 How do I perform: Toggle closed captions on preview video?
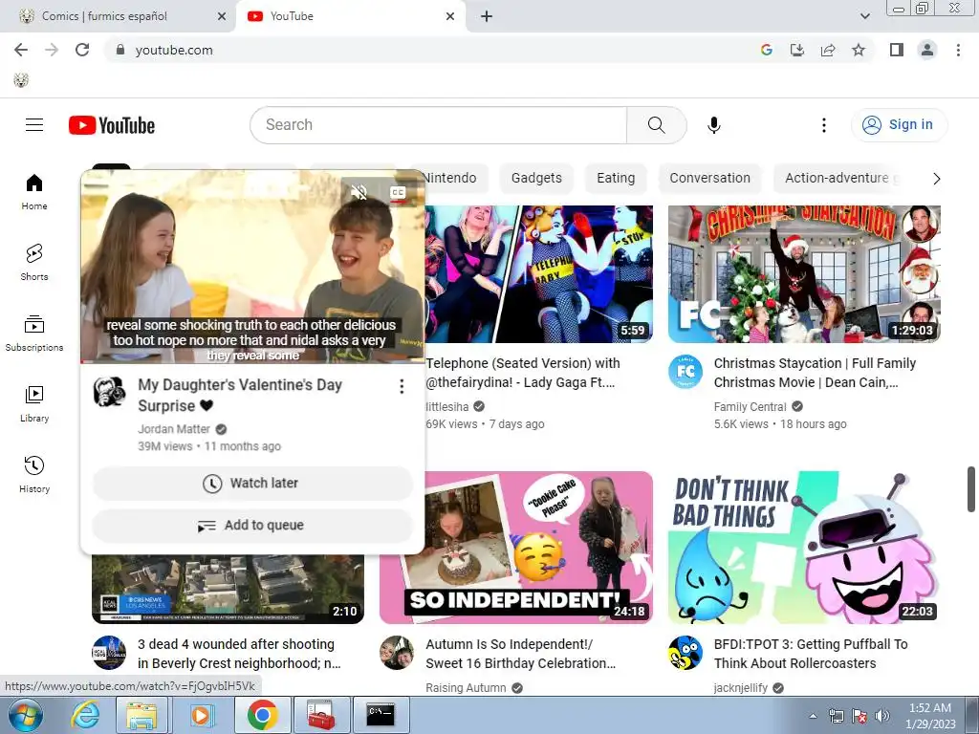click(398, 193)
